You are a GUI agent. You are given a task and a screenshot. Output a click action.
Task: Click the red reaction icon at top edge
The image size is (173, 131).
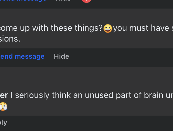pyautogui.click(x=87, y=1)
